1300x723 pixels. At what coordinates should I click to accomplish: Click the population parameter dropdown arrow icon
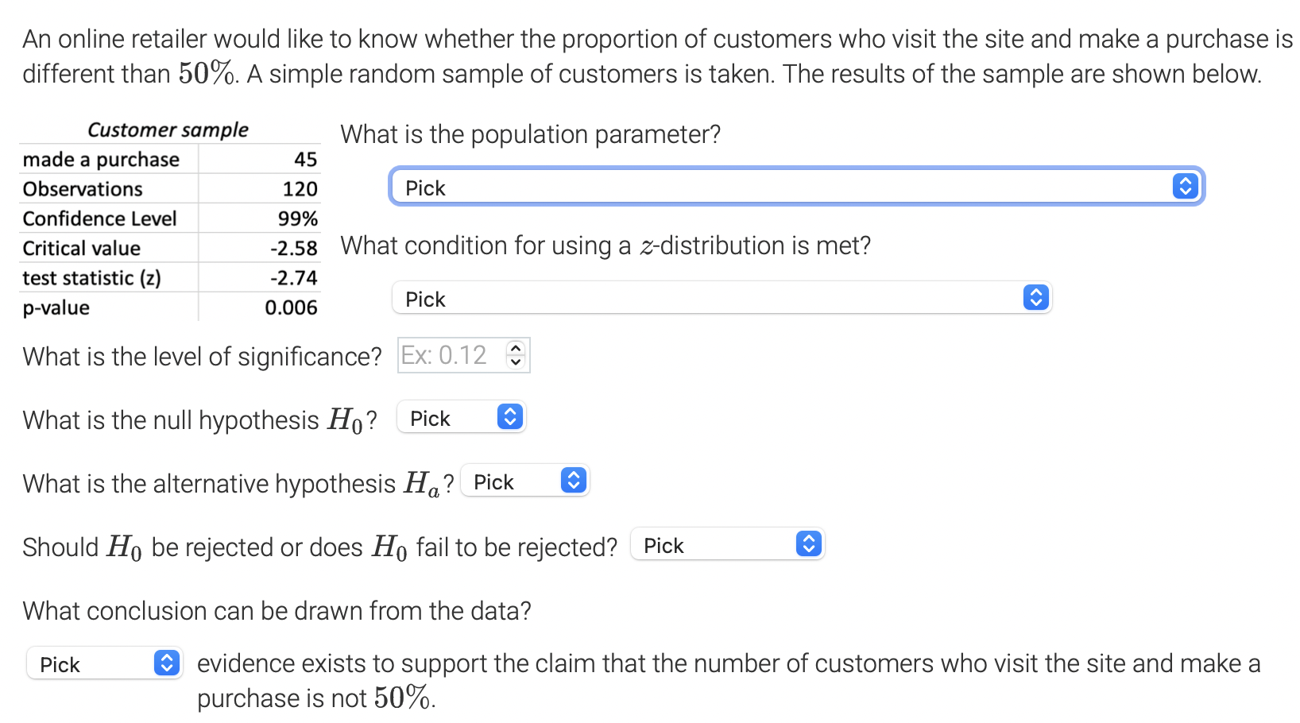point(1185,187)
